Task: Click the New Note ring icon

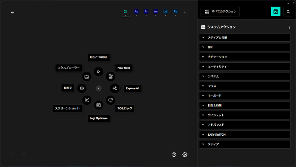Action: 110,77
